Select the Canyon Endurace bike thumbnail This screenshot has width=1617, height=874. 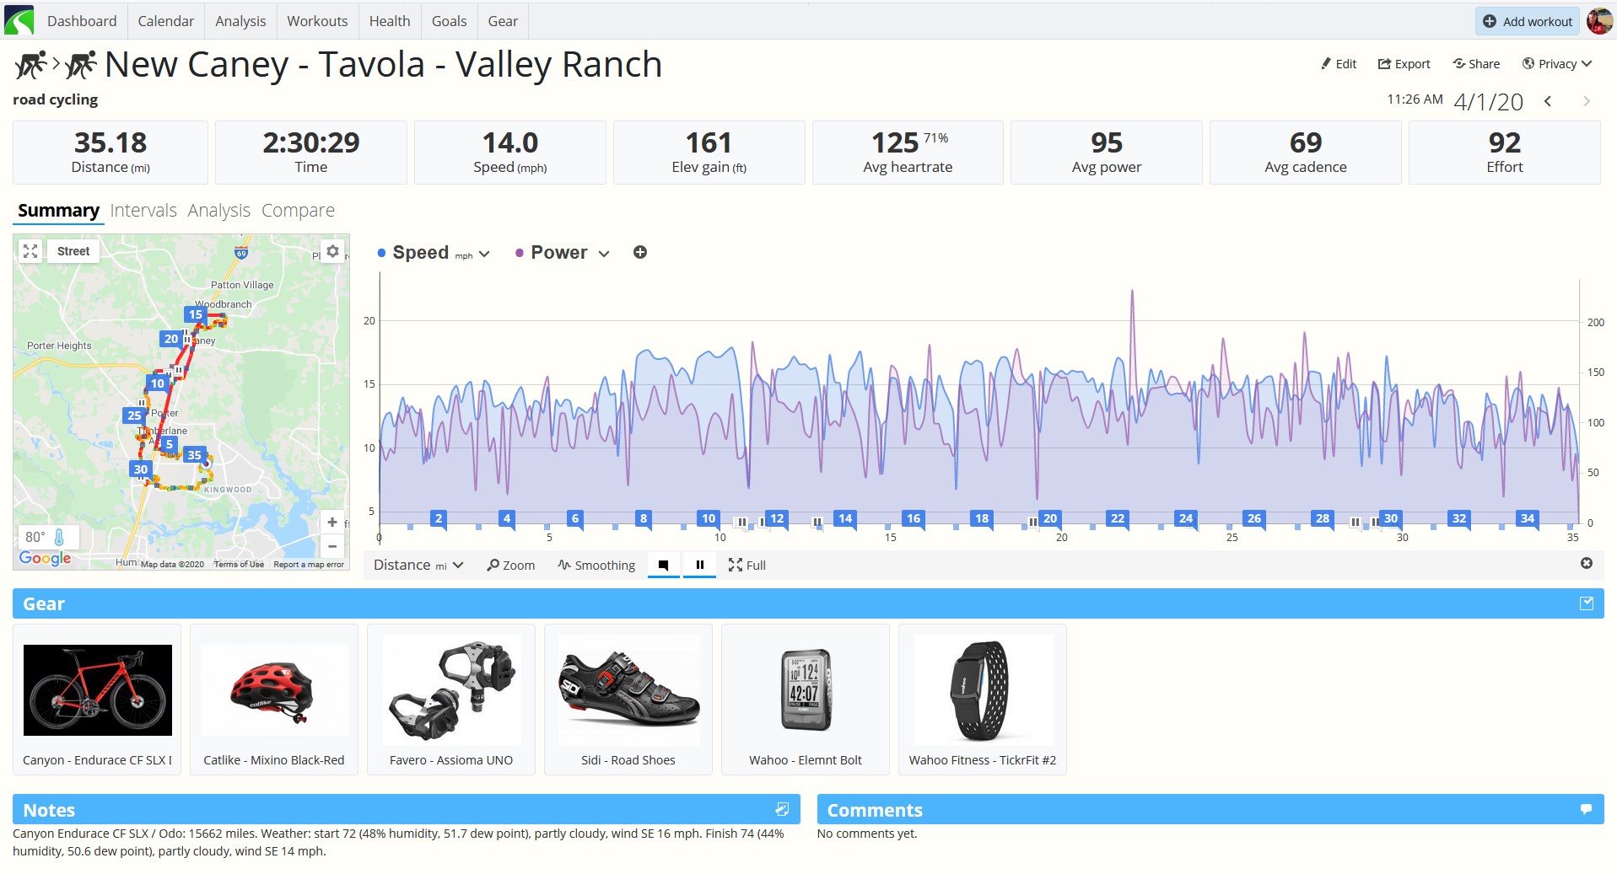pyautogui.click(x=98, y=690)
